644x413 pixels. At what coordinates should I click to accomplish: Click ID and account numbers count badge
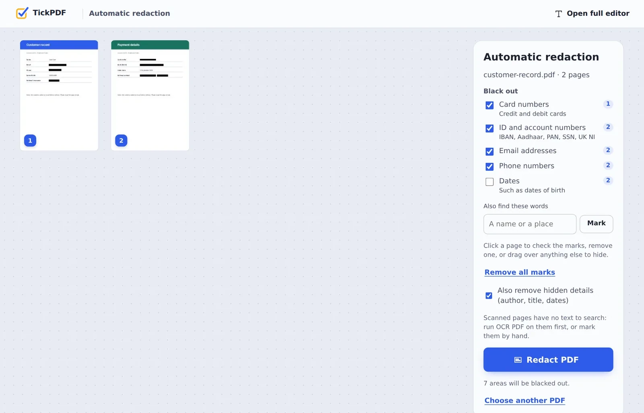coord(608,127)
